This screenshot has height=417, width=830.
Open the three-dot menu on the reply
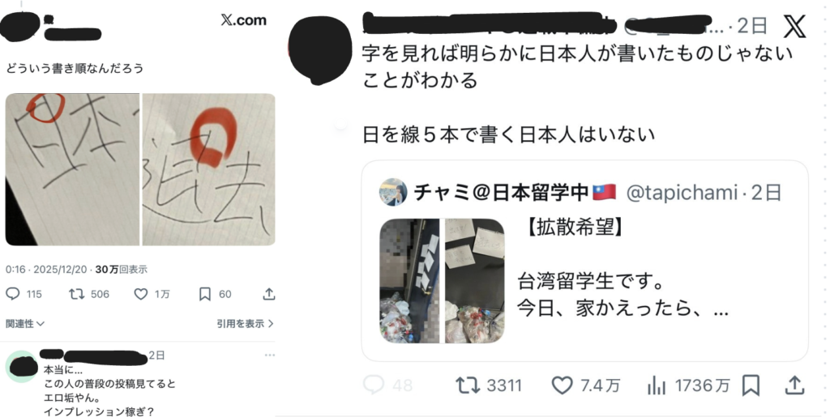269,355
